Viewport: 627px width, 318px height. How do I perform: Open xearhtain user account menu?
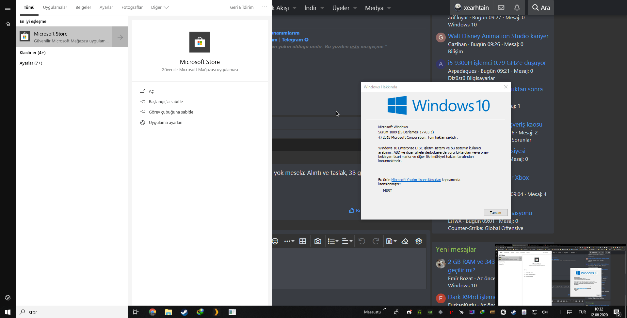pyautogui.click(x=472, y=8)
